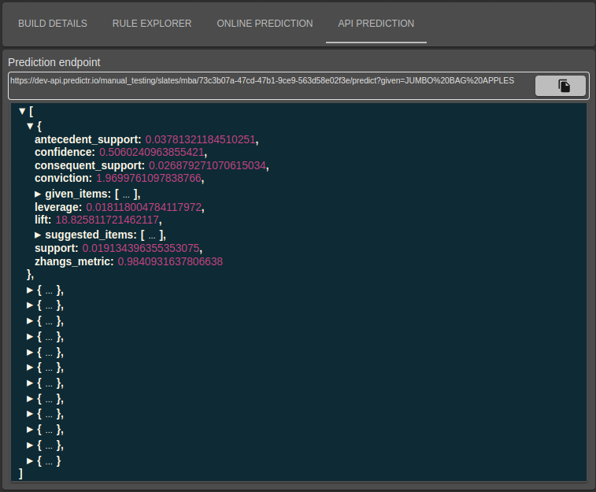596x492 pixels.
Task: Open the RULE EXPLORER tab
Action: point(152,24)
